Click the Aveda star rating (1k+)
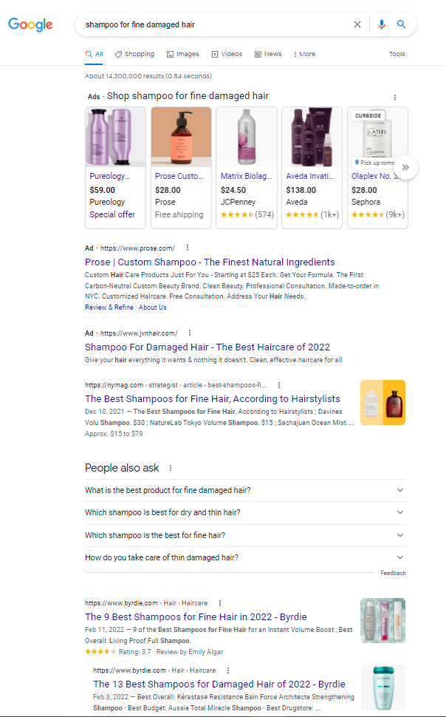The height and width of the screenshot is (717, 446). [x=312, y=214]
